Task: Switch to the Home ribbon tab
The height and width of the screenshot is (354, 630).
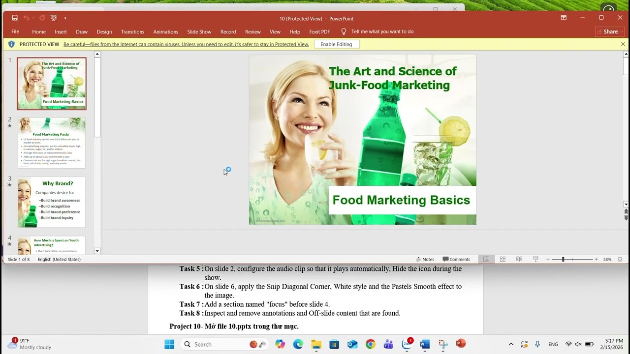Action: (x=39, y=31)
